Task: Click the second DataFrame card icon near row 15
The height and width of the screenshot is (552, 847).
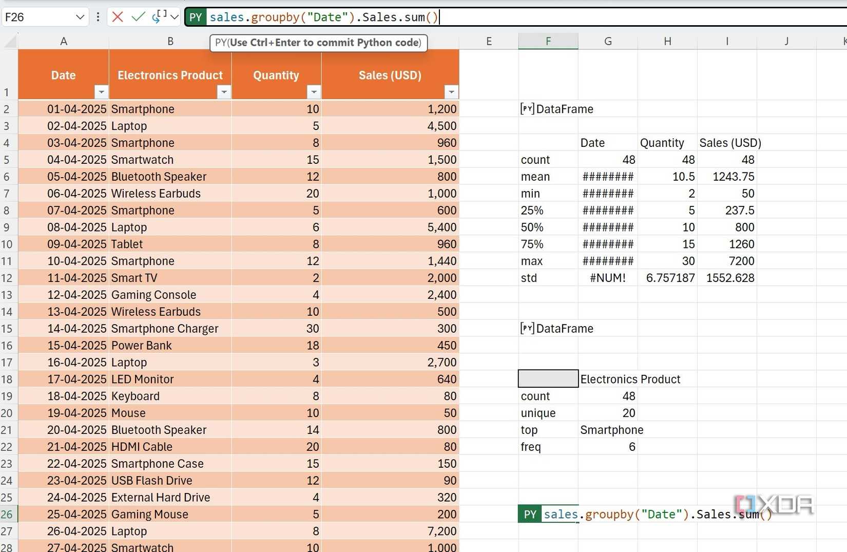Action: 527,328
